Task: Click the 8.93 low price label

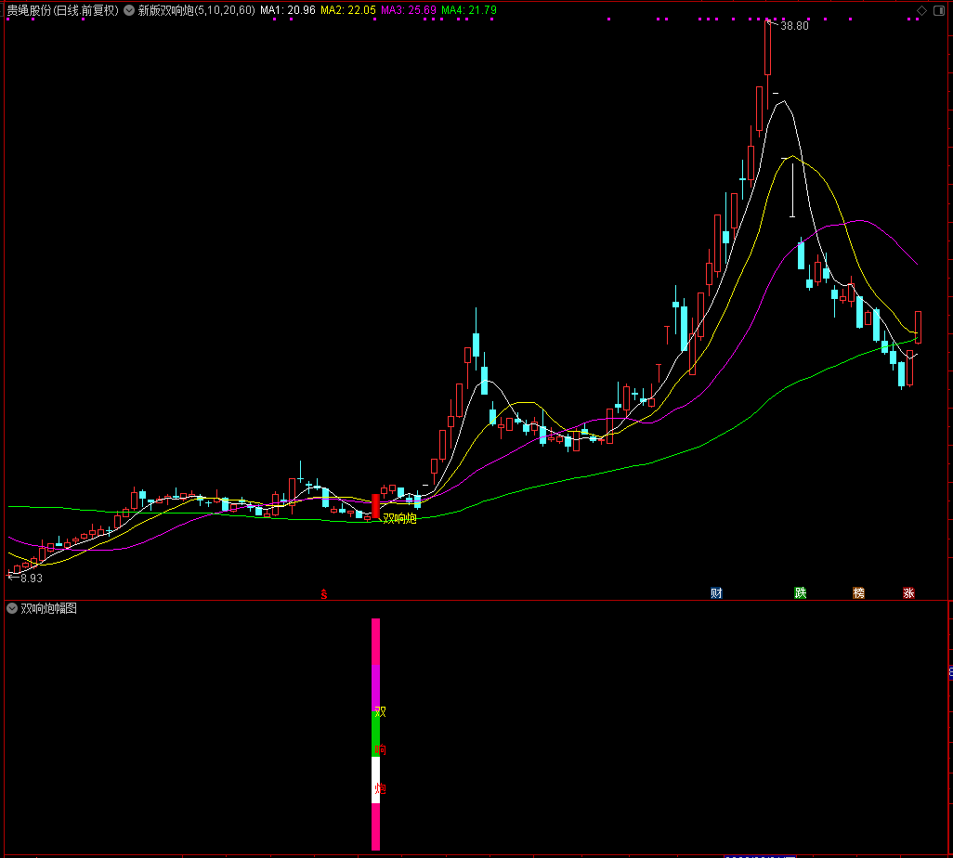Action: tap(30, 578)
